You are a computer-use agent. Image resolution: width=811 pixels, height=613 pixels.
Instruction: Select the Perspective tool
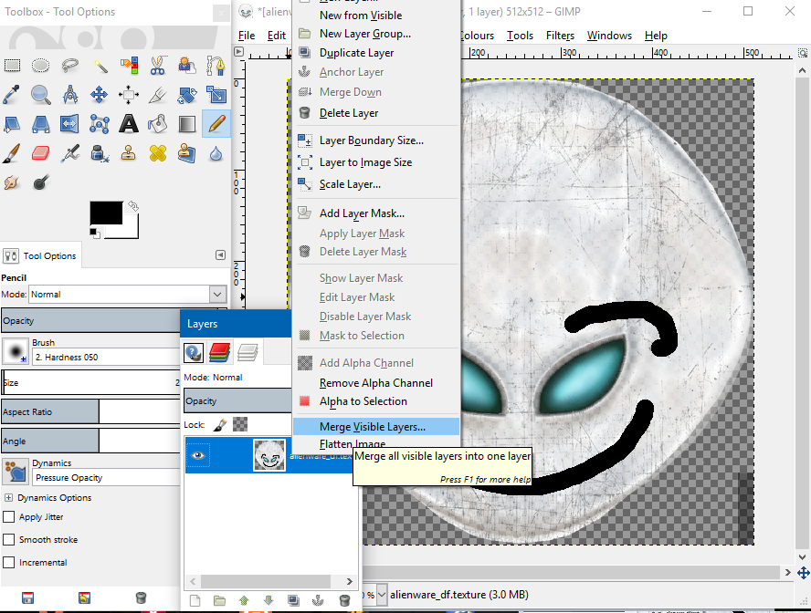pyautogui.click(x=41, y=124)
